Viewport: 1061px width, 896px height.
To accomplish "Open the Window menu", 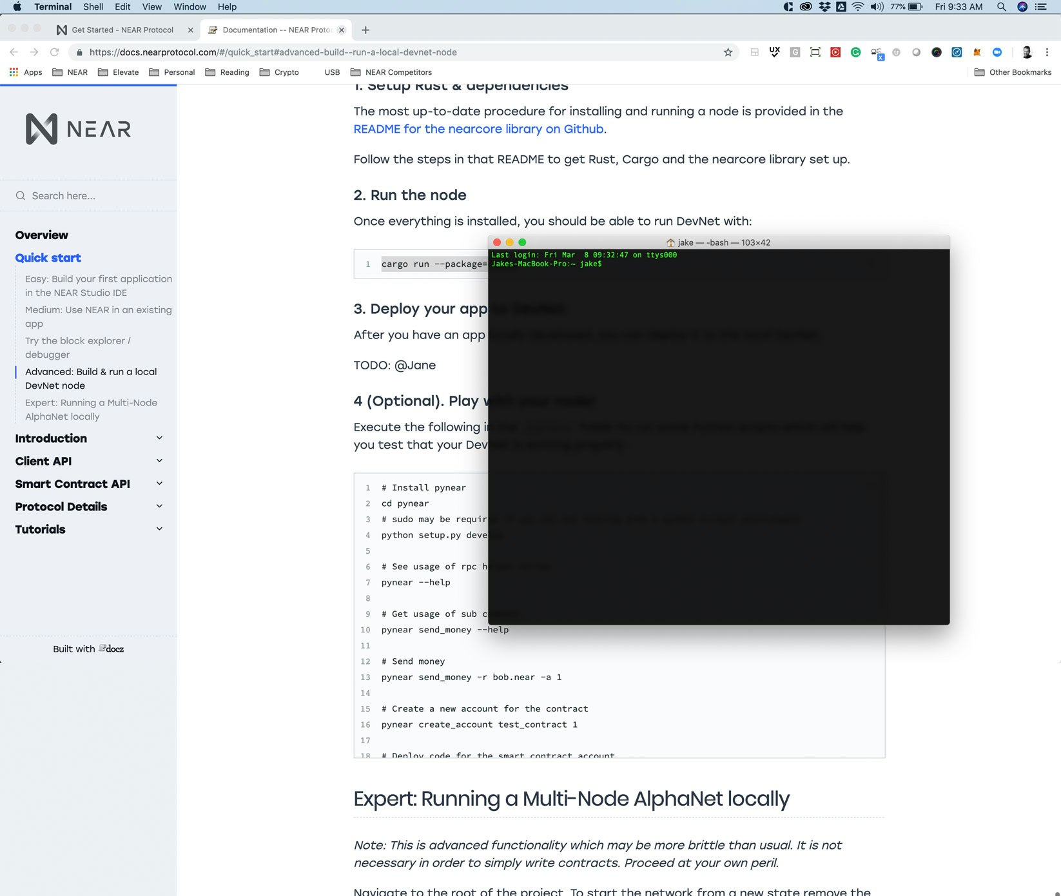I will coord(190,6).
